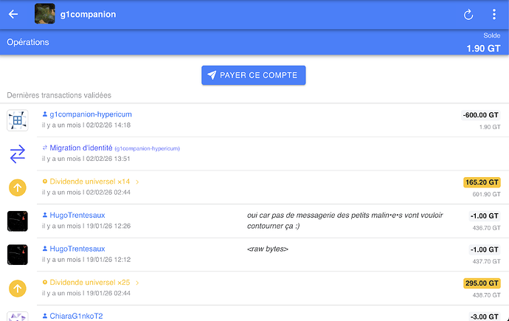Open the ChiaraG1nkoT2 account link
This screenshot has height=321, width=509.
click(76, 316)
